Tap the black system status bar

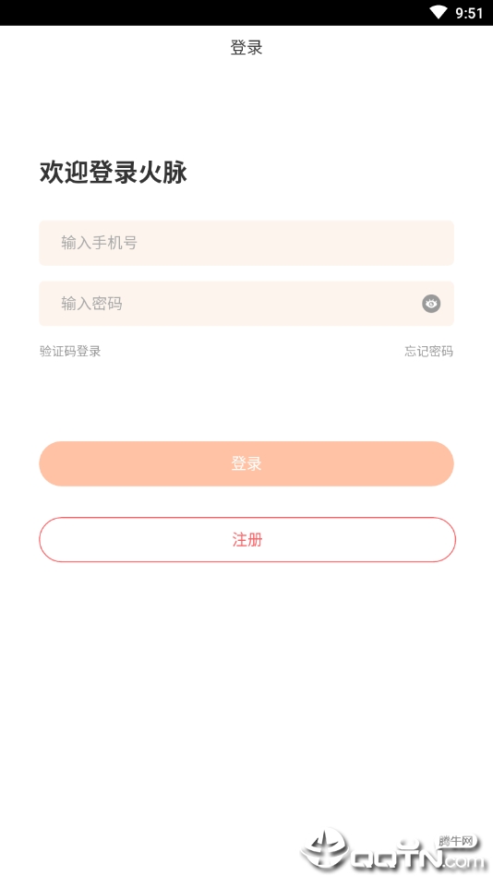(246, 13)
